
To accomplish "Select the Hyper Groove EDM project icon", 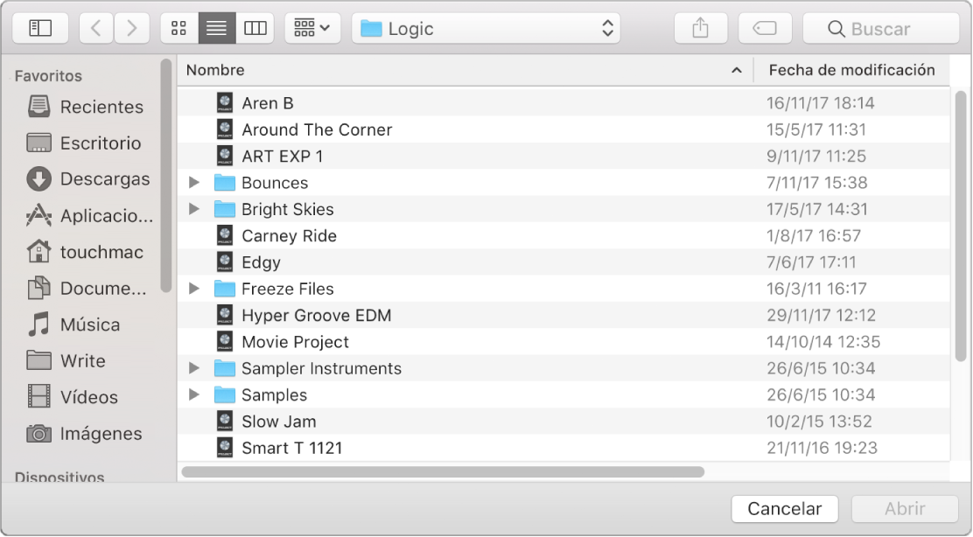I will (225, 315).
